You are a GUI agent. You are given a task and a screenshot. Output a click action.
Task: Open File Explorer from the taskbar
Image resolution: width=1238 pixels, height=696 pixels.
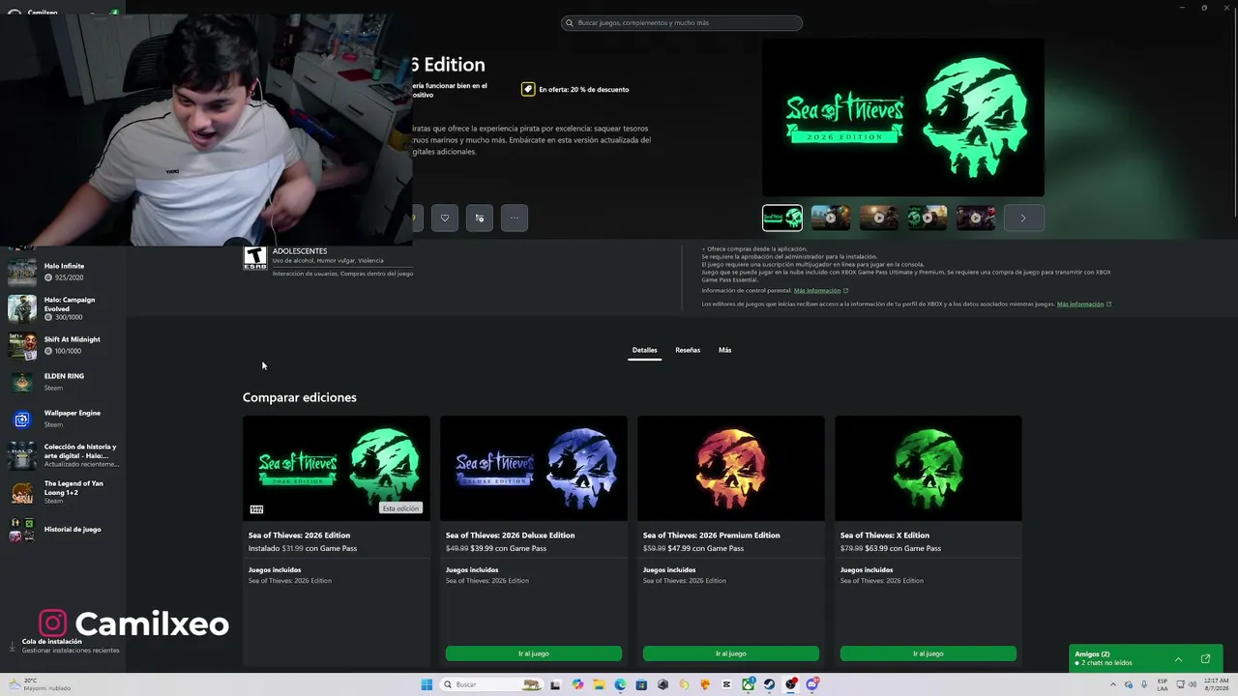coord(599,684)
